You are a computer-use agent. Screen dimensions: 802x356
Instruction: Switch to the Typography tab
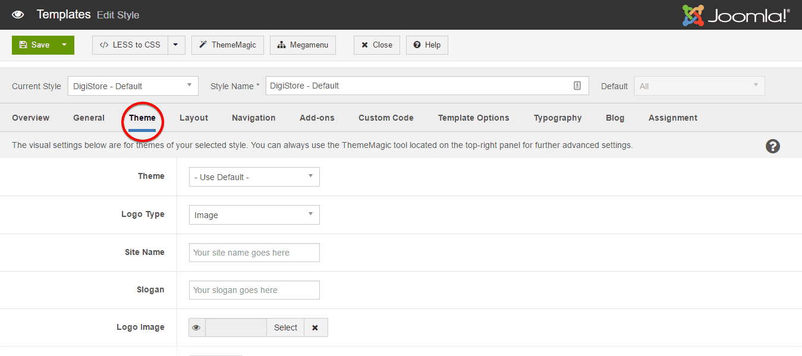pos(557,118)
